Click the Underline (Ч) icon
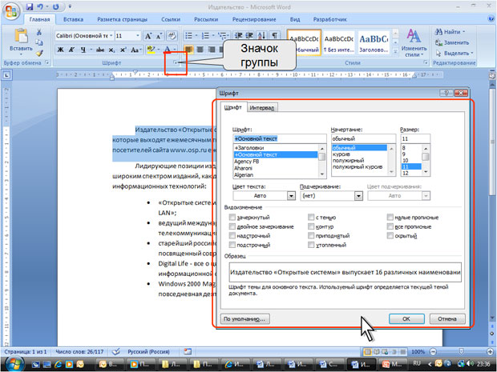 pyautogui.click(x=83, y=50)
